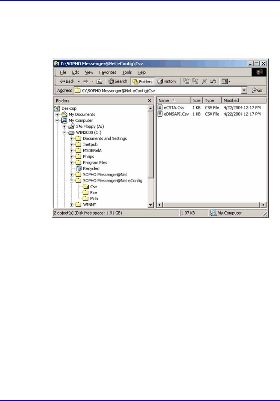
Task: Open the Back history dropdown arrow
Action: [78, 81]
